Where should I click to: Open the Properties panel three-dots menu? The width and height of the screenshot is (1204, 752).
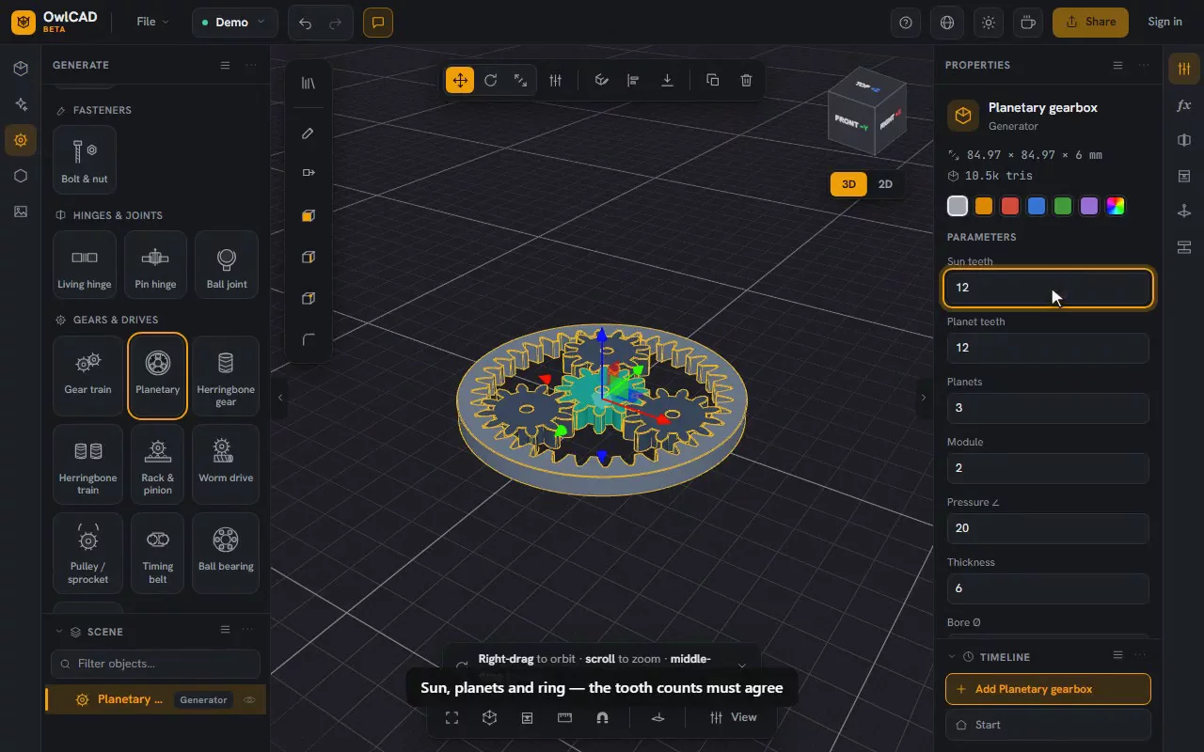(x=1144, y=65)
